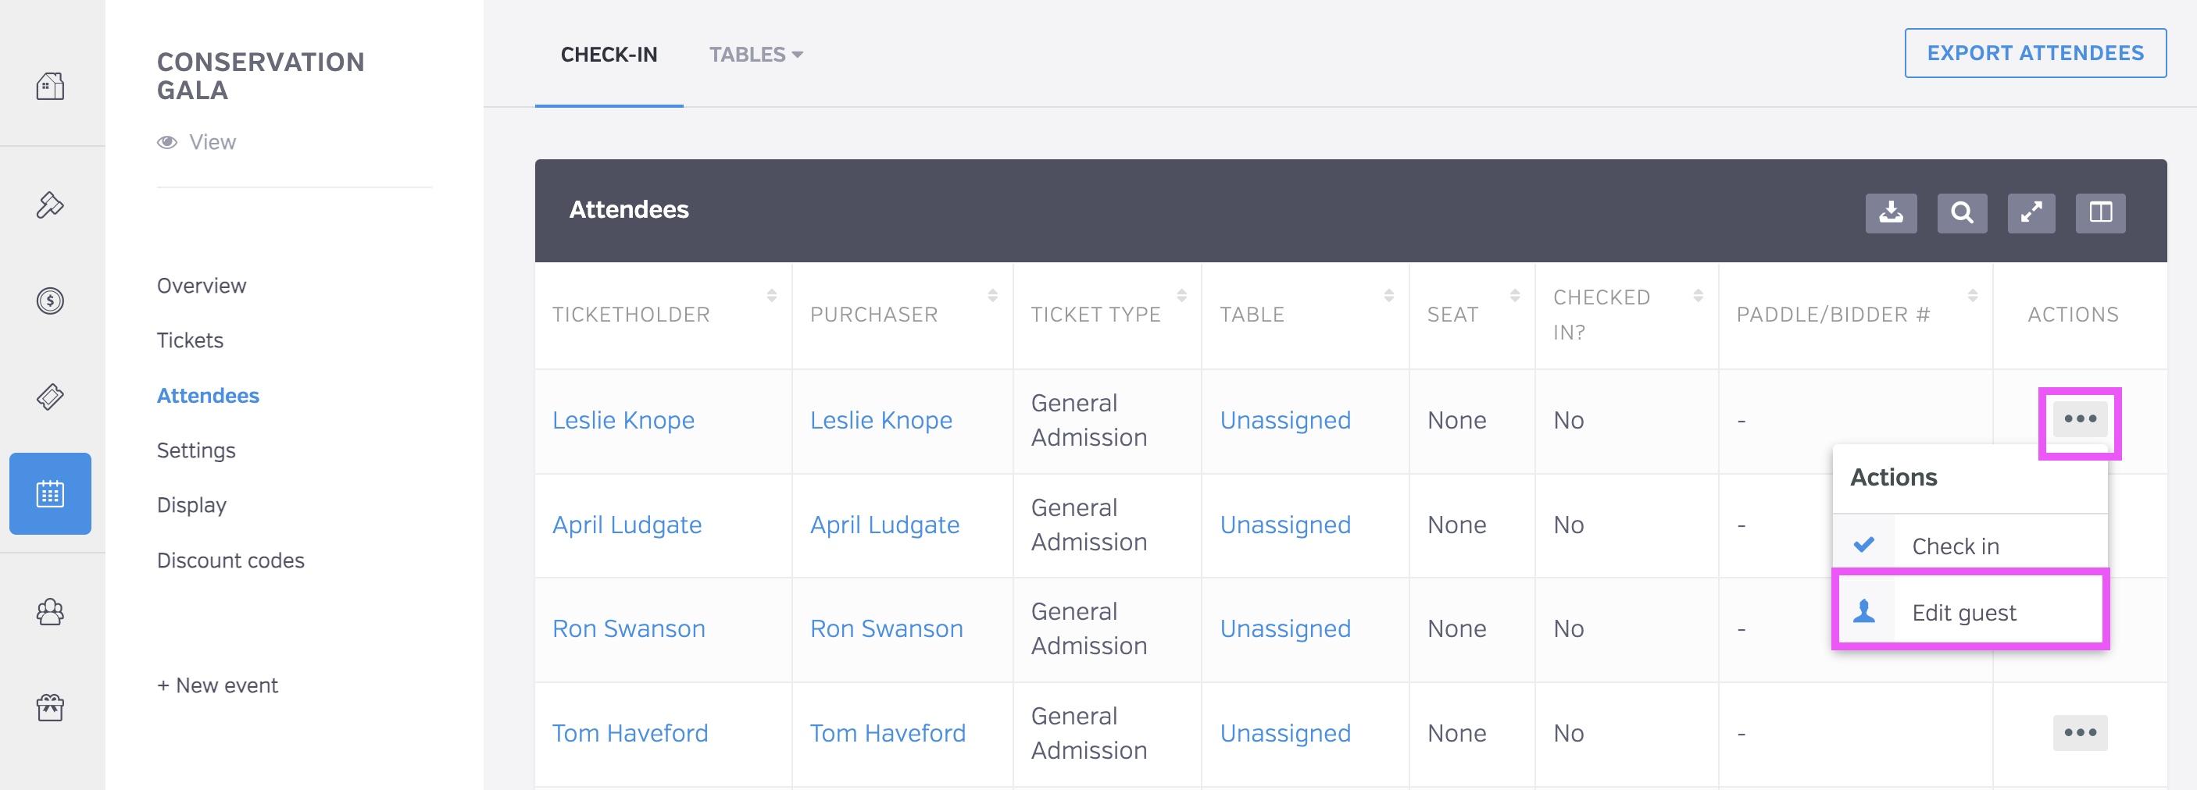Open the search icon in Attendees header
The width and height of the screenshot is (2197, 790).
[1961, 212]
